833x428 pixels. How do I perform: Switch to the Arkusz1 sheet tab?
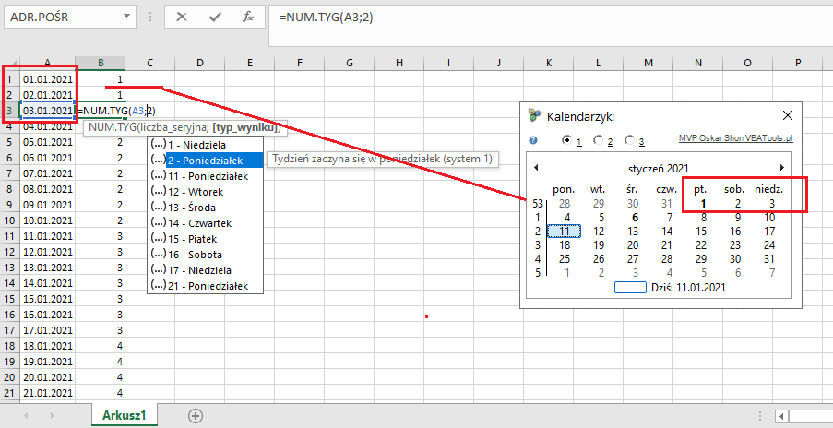pyautogui.click(x=125, y=415)
